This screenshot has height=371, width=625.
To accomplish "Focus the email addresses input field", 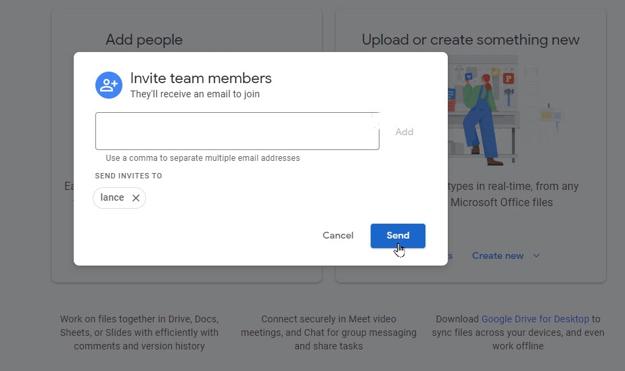I will (x=237, y=131).
